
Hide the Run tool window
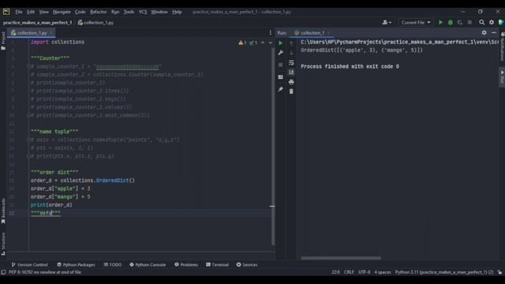[x=494, y=32]
